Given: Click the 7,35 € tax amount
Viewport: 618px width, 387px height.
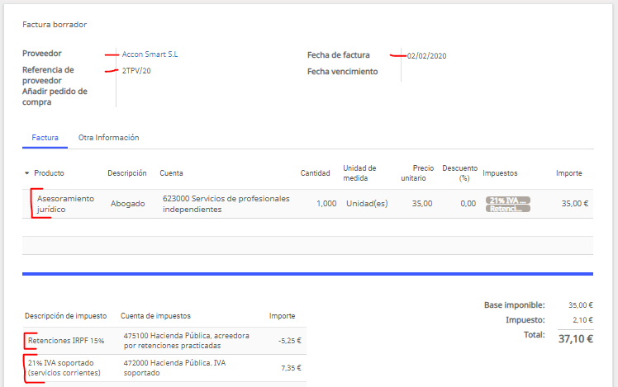Looking at the screenshot, I should (291, 368).
